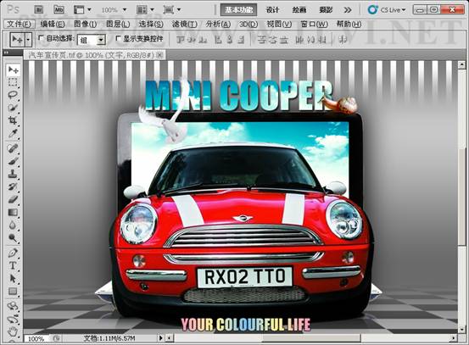469x345 pixels.
Task: Open the Move tool preset picker
Action: click(29, 40)
